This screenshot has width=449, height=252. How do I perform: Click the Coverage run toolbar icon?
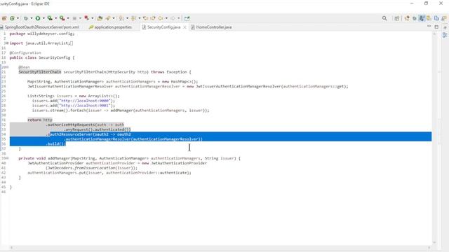(x=50, y=18)
